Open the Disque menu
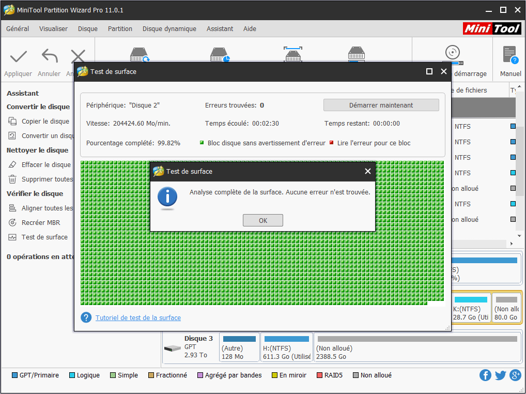This screenshot has height=394, width=526. [87, 29]
